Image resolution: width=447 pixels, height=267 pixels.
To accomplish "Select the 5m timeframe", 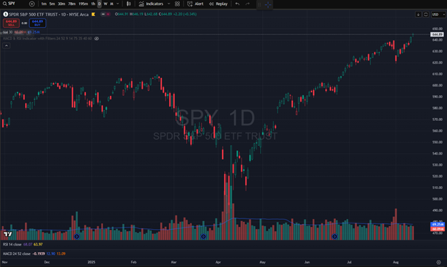I will (x=52, y=4).
